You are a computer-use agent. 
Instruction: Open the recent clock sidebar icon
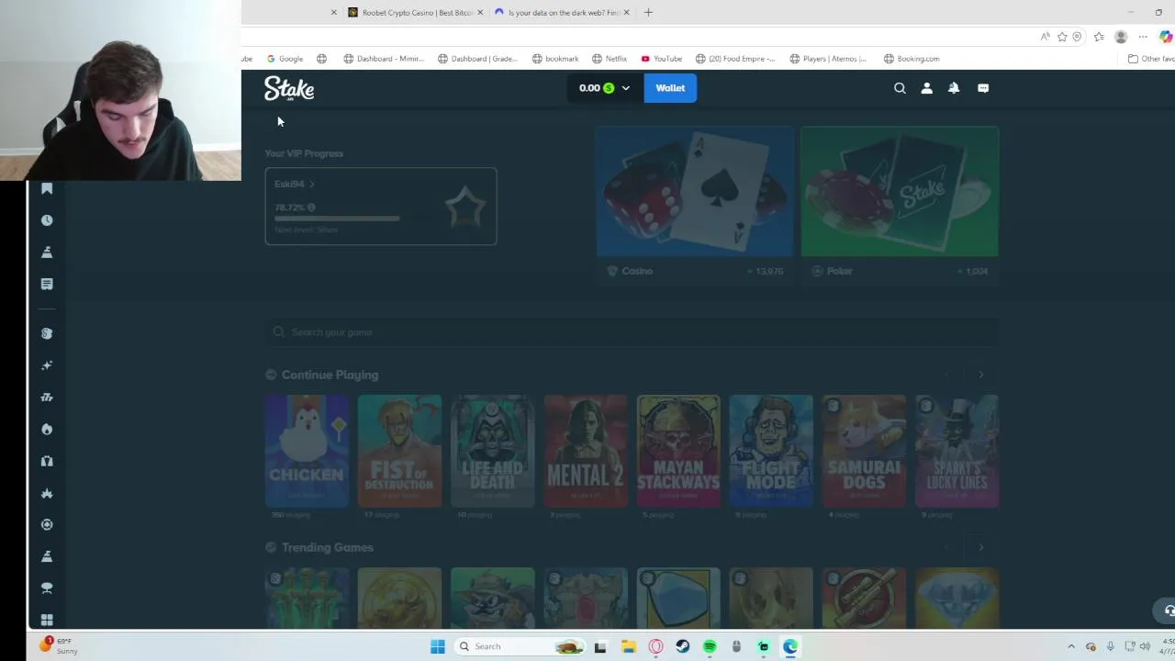point(47,220)
